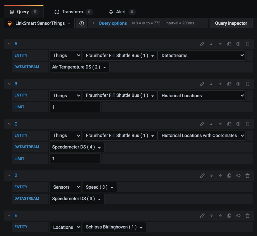Duplicate query B

229,84
